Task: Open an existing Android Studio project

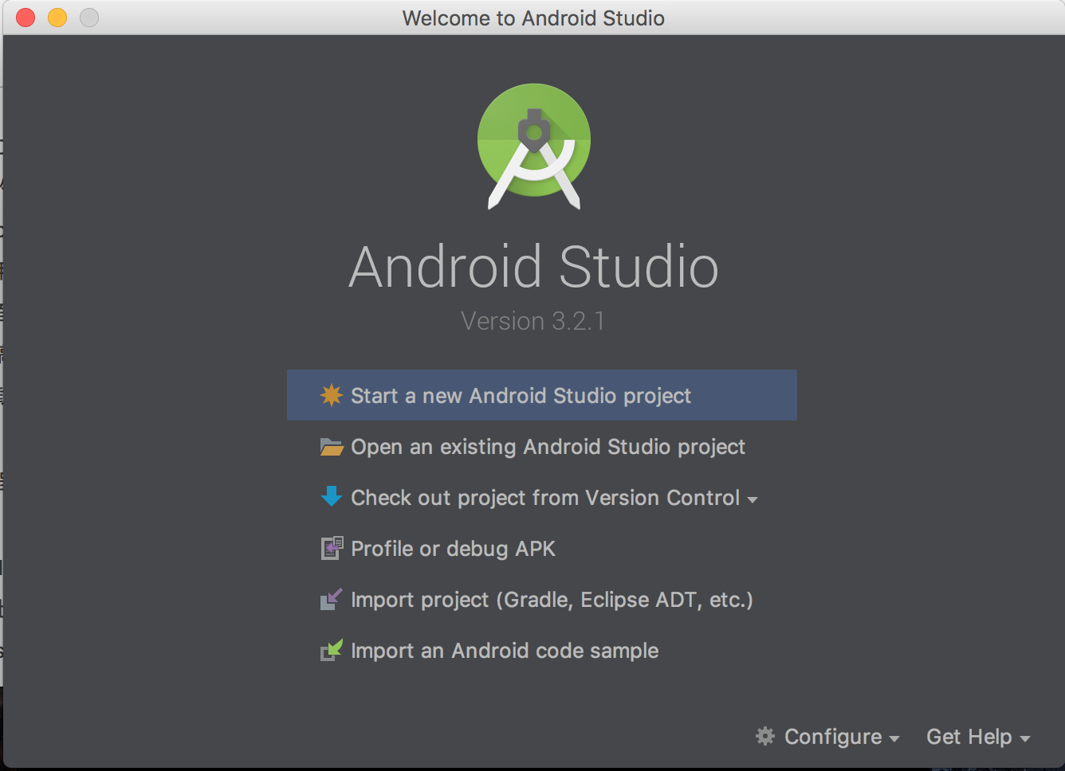Action: [542, 447]
